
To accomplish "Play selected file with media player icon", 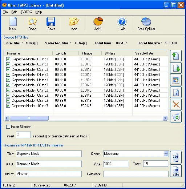I will pyautogui.click(x=176, y=80).
